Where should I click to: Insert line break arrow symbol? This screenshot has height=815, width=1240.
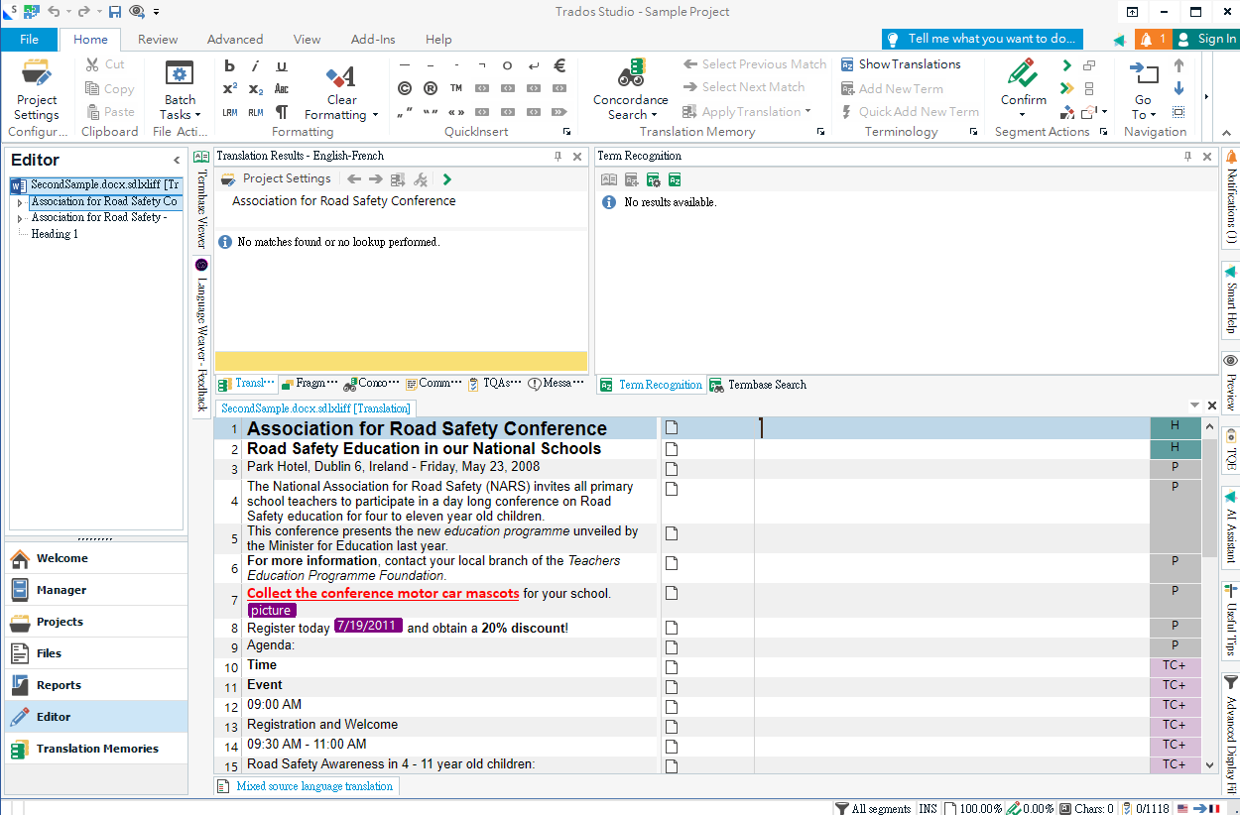[x=534, y=65]
